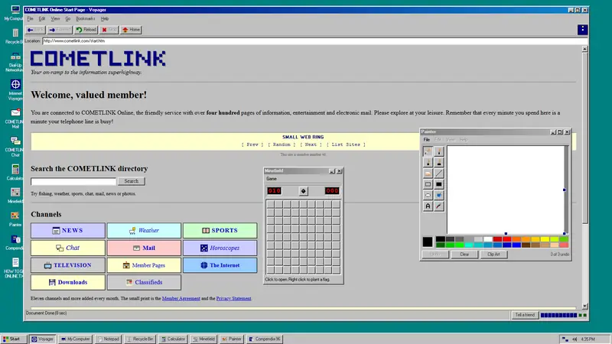Click the Voyager throbber logo icon
Screen dimensions: 612x344
tap(582, 30)
